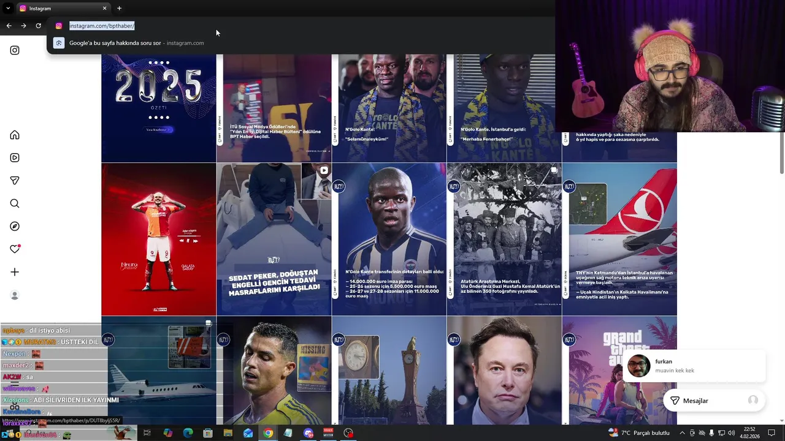Viewport: 785px width, 441px height.
Task: Open Windows notification center icon
Action: [x=772, y=433]
